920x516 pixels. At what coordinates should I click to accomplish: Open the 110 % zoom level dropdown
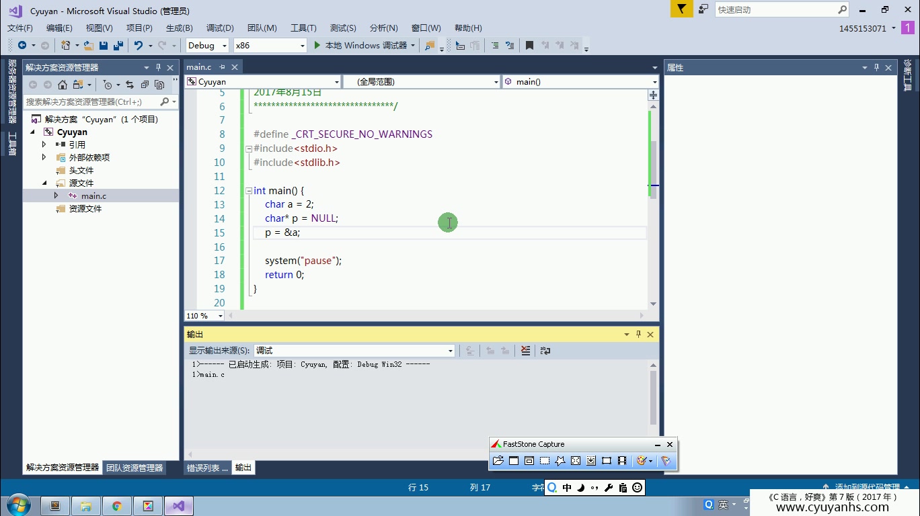pyautogui.click(x=204, y=315)
